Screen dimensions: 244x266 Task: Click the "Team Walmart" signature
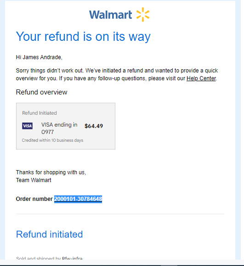pos(34,180)
